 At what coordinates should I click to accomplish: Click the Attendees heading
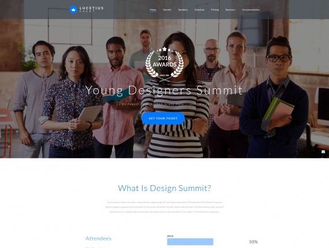[x=98, y=238]
